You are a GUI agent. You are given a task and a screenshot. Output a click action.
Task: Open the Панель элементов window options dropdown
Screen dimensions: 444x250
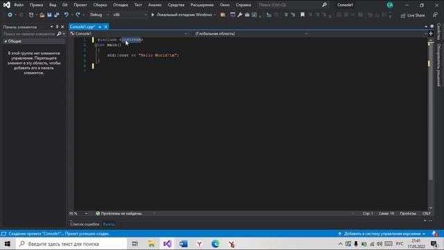(x=51, y=27)
